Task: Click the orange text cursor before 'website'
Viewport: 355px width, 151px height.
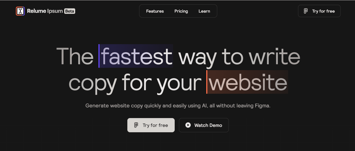Action: tap(207, 82)
